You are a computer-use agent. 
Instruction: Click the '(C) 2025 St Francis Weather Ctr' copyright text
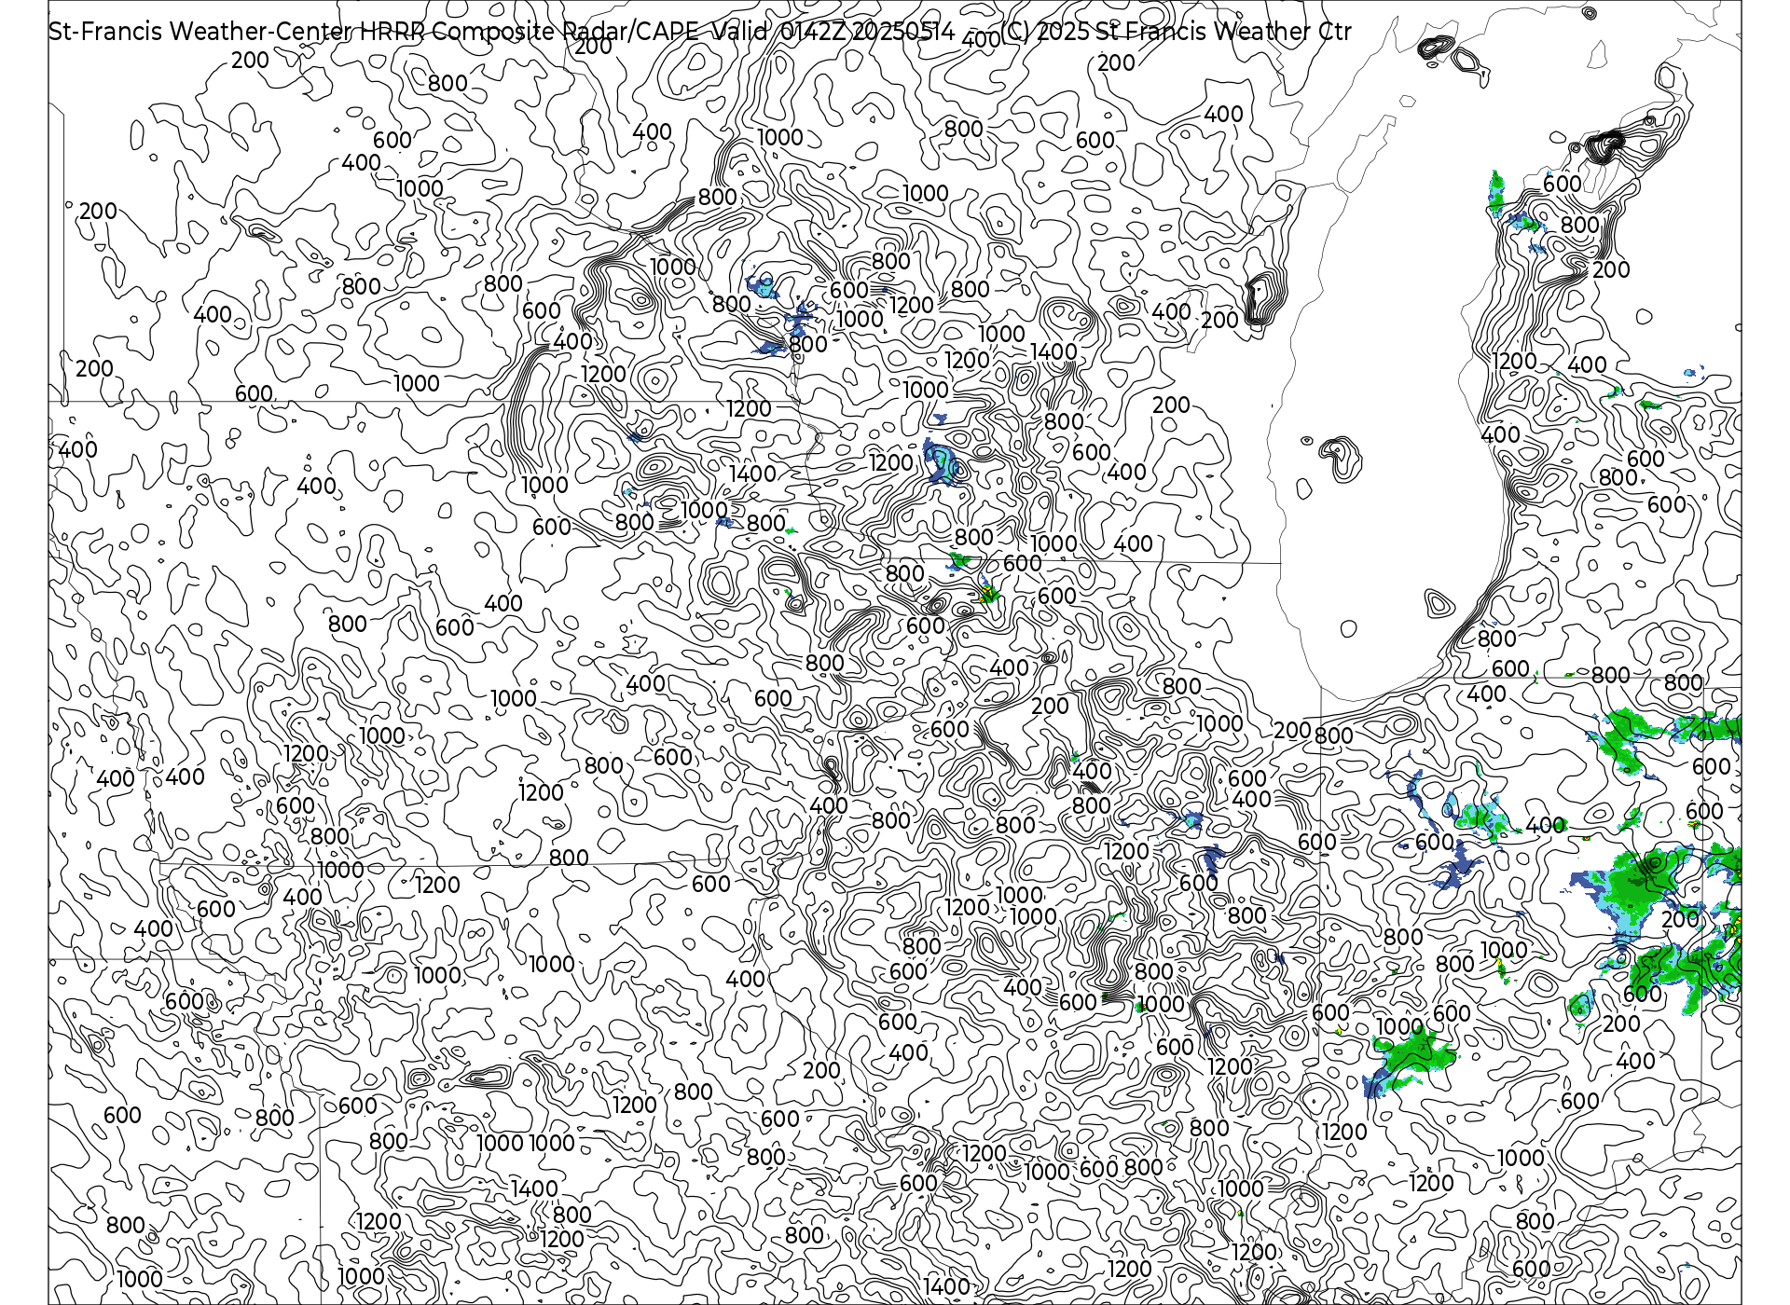pos(1176,32)
